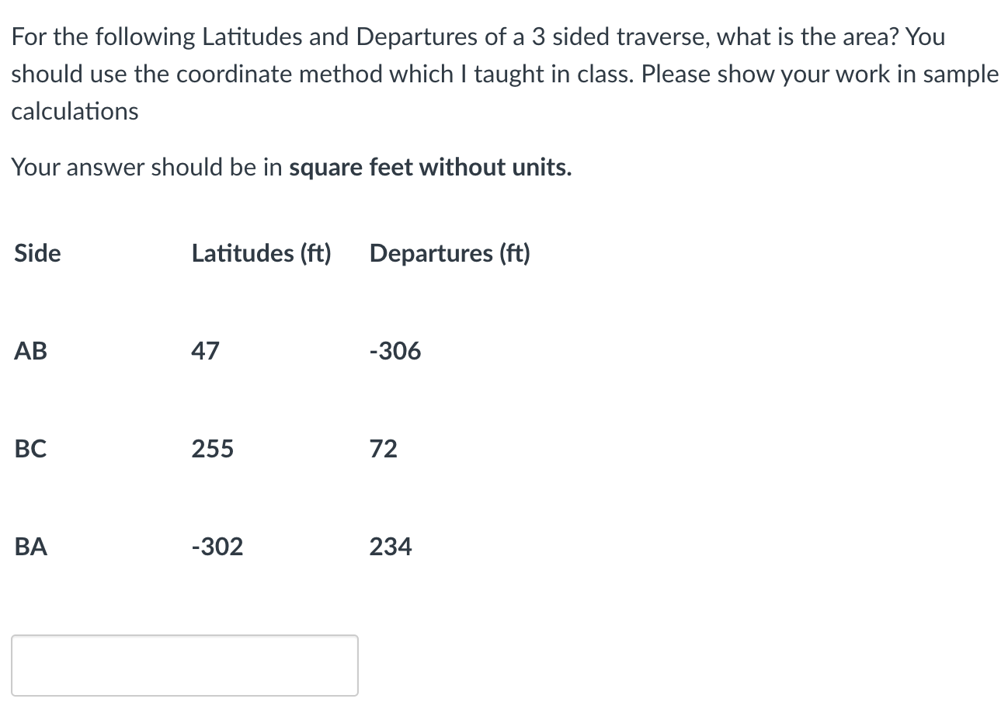Click the BC row label

[x=30, y=448]
